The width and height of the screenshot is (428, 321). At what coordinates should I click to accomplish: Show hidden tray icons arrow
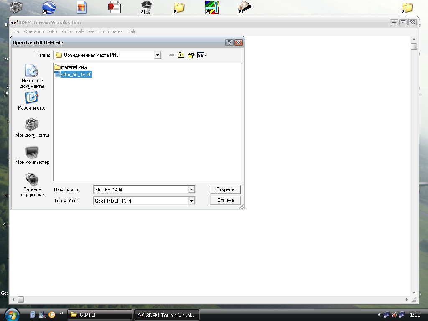(x=379, y=315)
